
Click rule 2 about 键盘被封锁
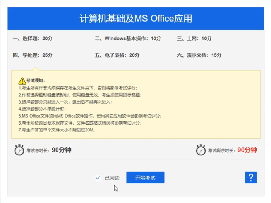(x=80, y=95)
